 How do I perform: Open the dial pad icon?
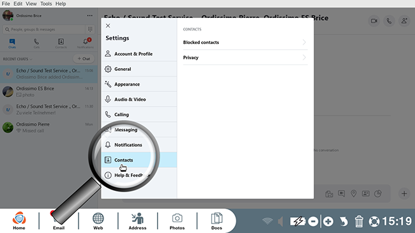click(x=90, y=29)
